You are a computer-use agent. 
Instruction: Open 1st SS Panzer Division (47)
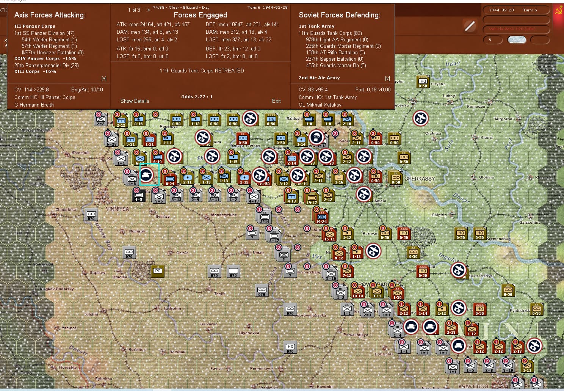pos(44,33)
